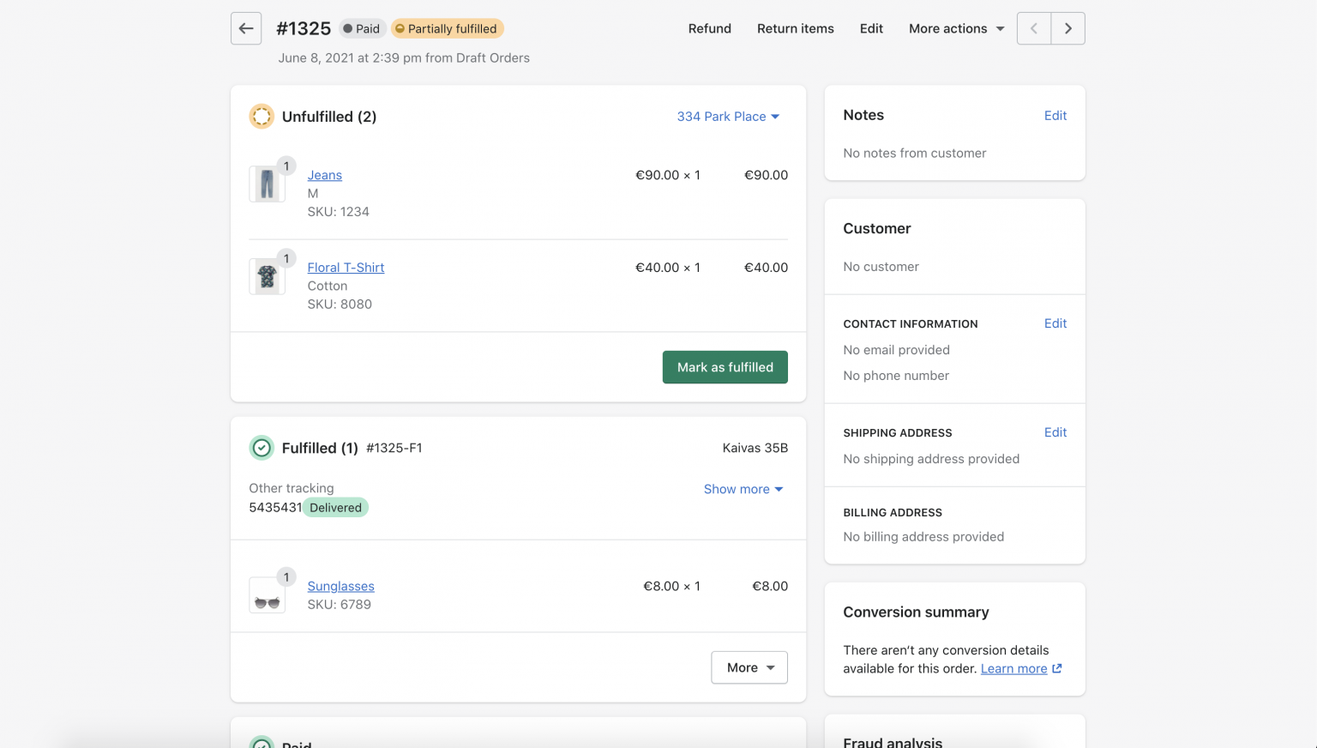Click the Paid status badge
This screenshot has width=1317, height=748.
[362, 28]
